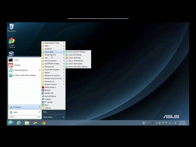Screen dimensions: 196x147
Task: Expand ASUSDVD folder
Action: point(53,49)
